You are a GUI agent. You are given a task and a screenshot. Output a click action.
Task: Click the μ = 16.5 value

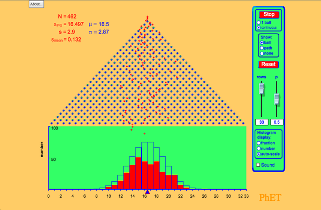(x=98, y=25)
